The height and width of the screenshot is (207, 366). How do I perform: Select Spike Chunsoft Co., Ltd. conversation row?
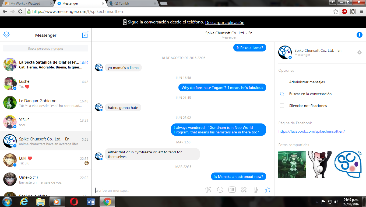click(x=46, y=141)
